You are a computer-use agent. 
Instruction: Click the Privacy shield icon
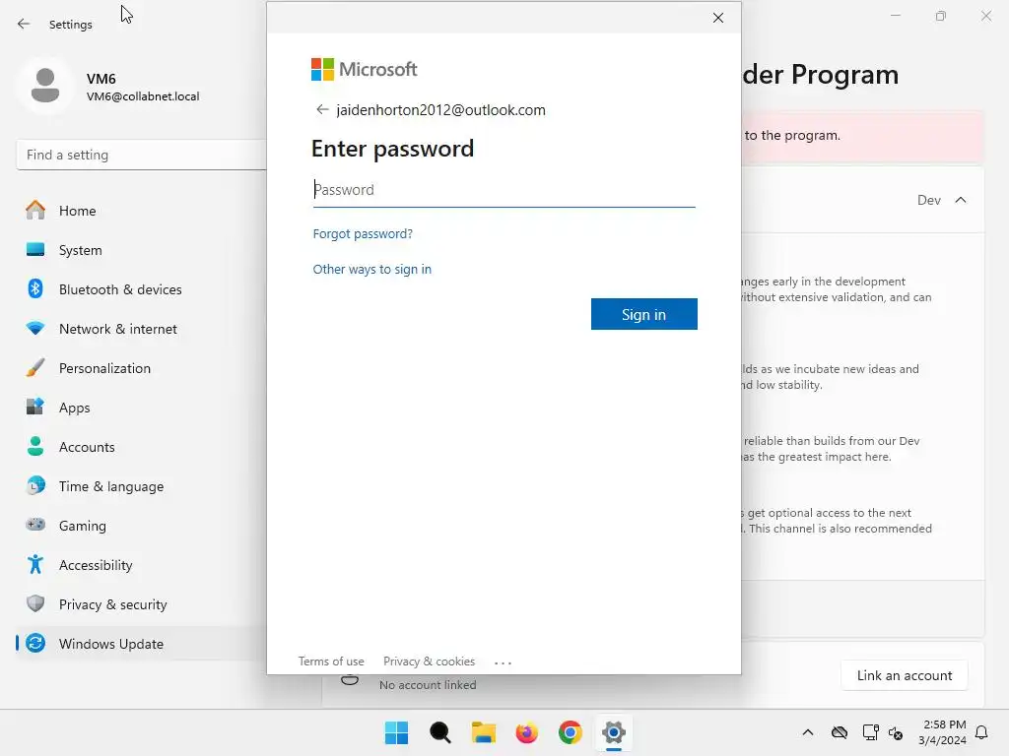tap(35, 603)
